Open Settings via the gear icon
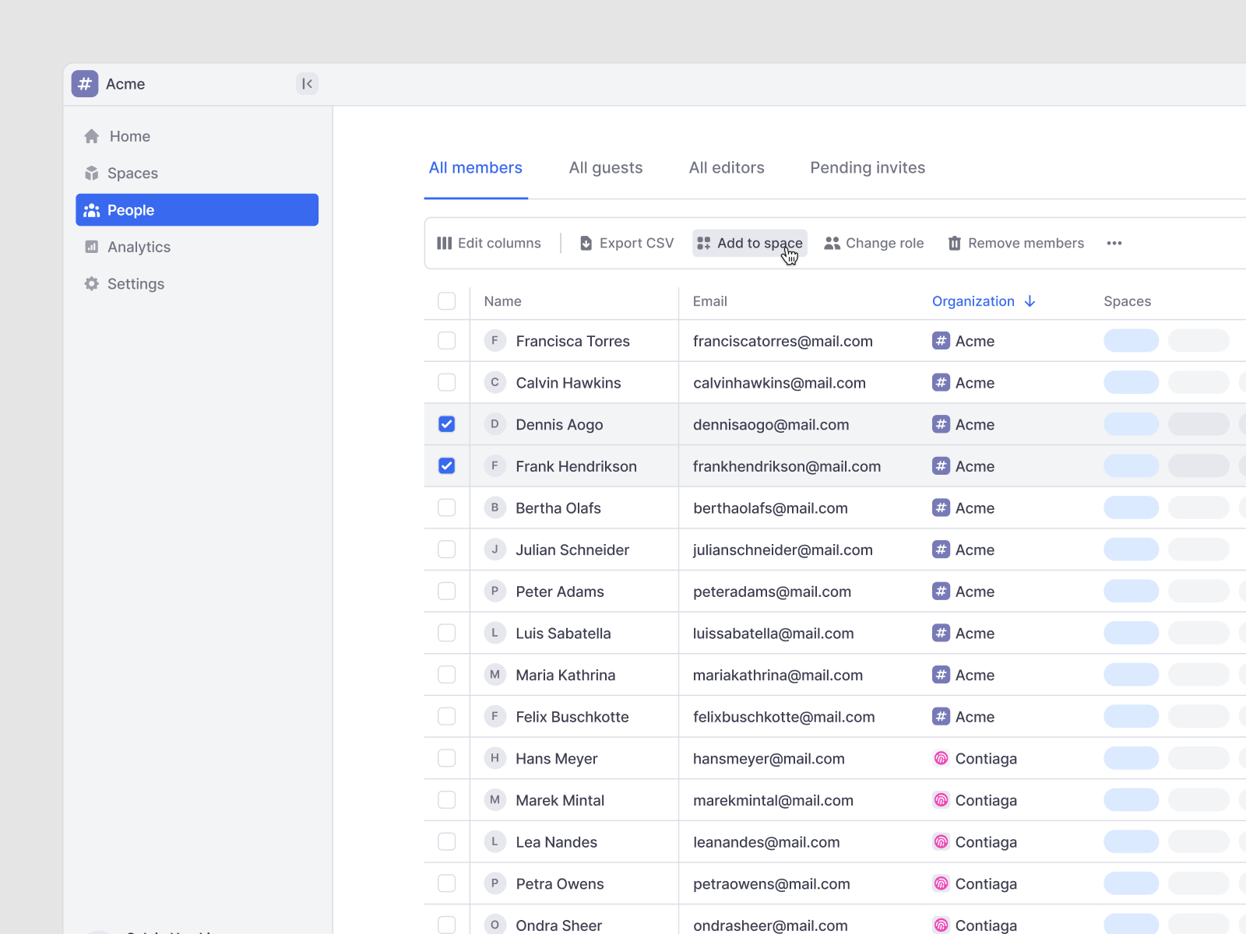 click(92, 284)
